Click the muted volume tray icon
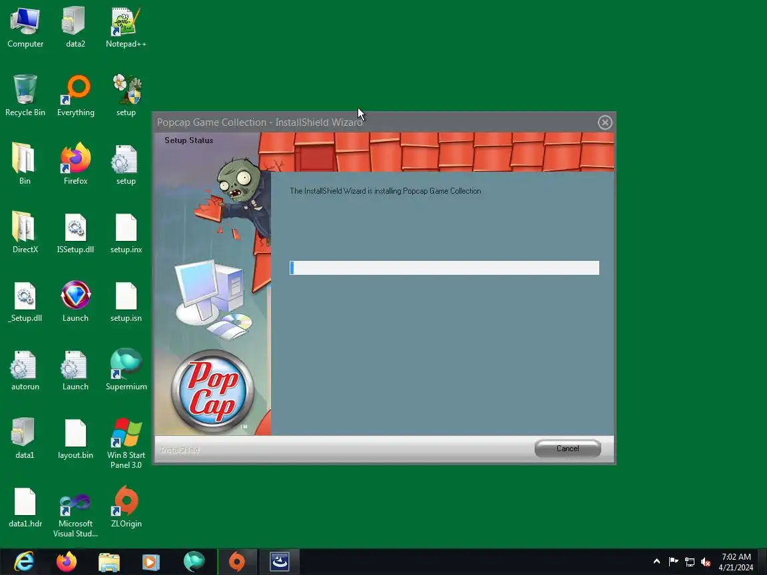The image size is (767, 575). pyautogui.click(x=705, y=562)
